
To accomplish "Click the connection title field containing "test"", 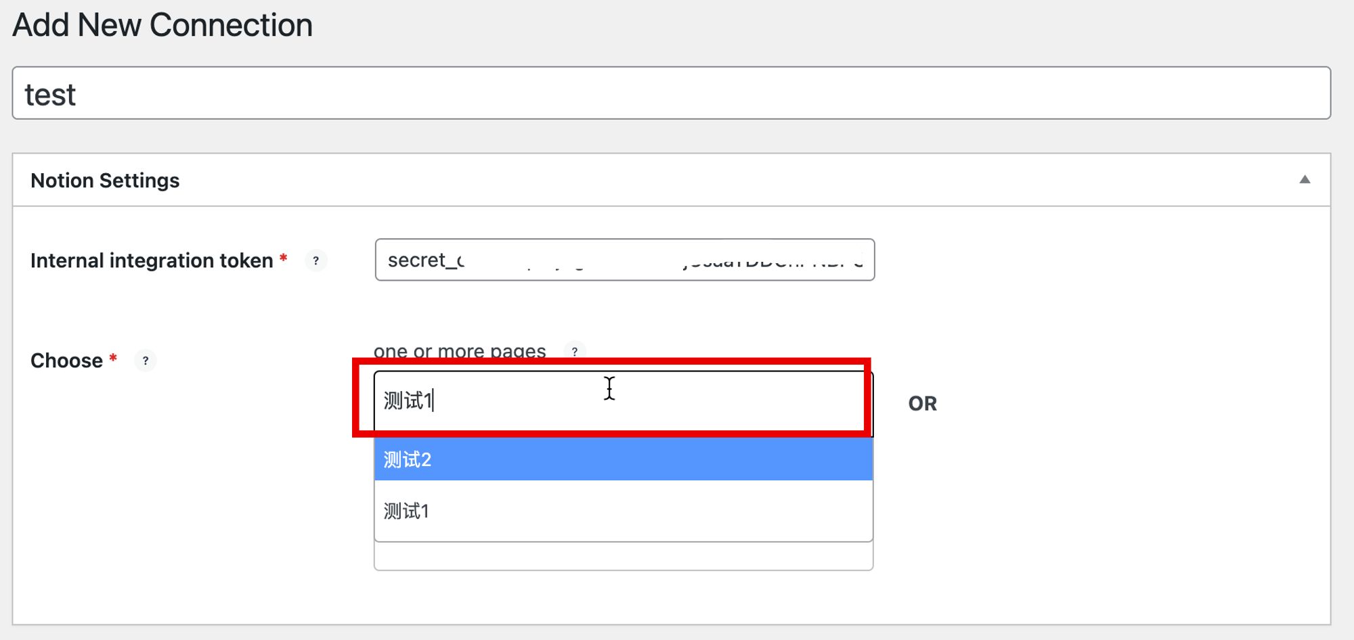I will [672, 93].
